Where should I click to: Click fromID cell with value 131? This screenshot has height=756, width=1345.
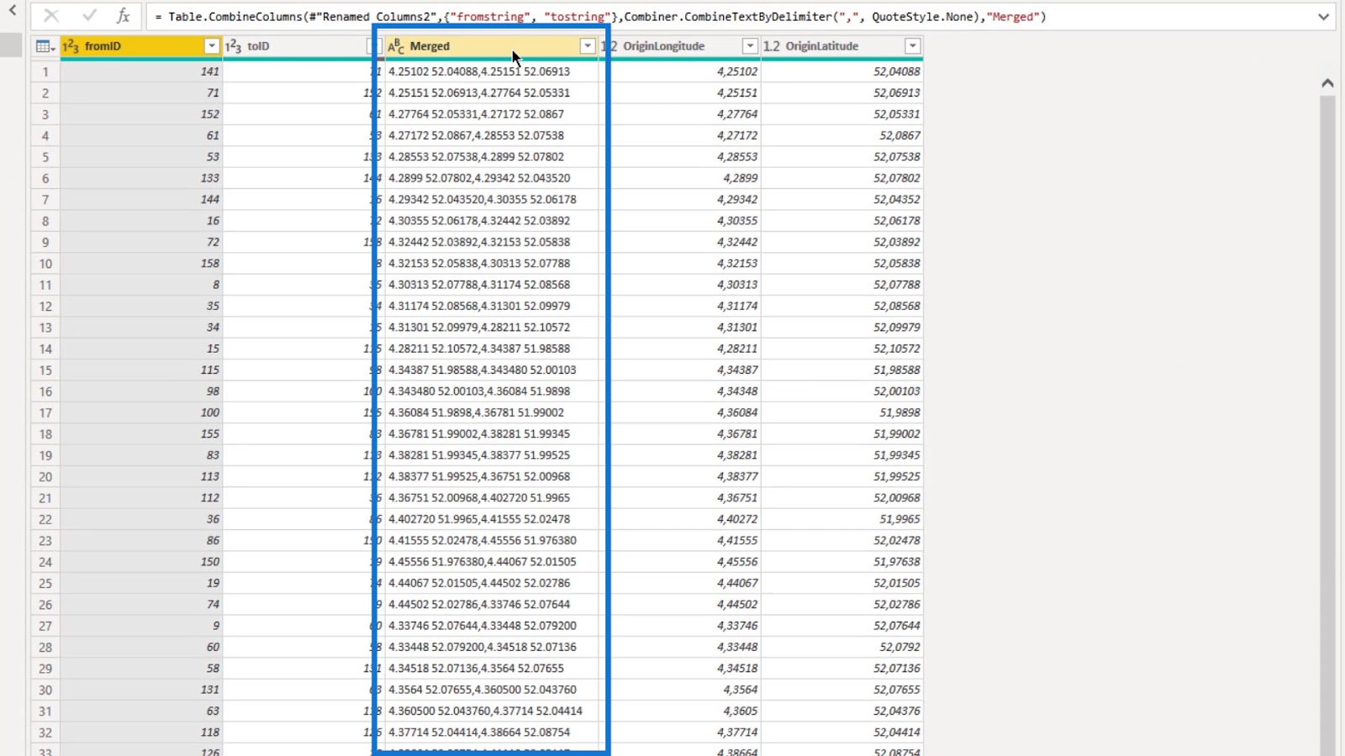[141, 690]
